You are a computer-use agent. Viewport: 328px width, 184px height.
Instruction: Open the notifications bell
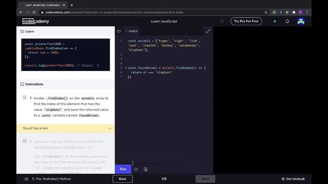pos(288,21)
